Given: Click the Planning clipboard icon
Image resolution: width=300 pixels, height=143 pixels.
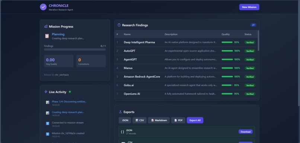Looking at the screenshot, I should [47, 36].
